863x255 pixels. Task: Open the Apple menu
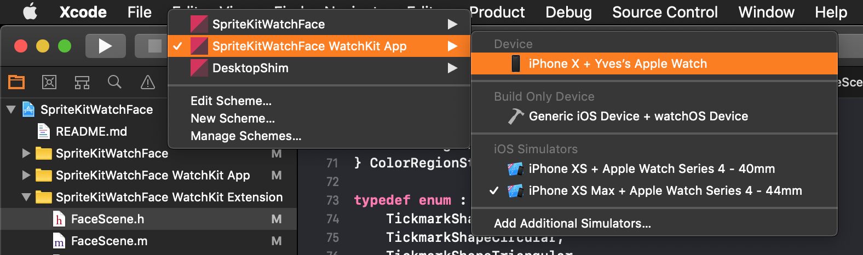(x=30, y=12)
